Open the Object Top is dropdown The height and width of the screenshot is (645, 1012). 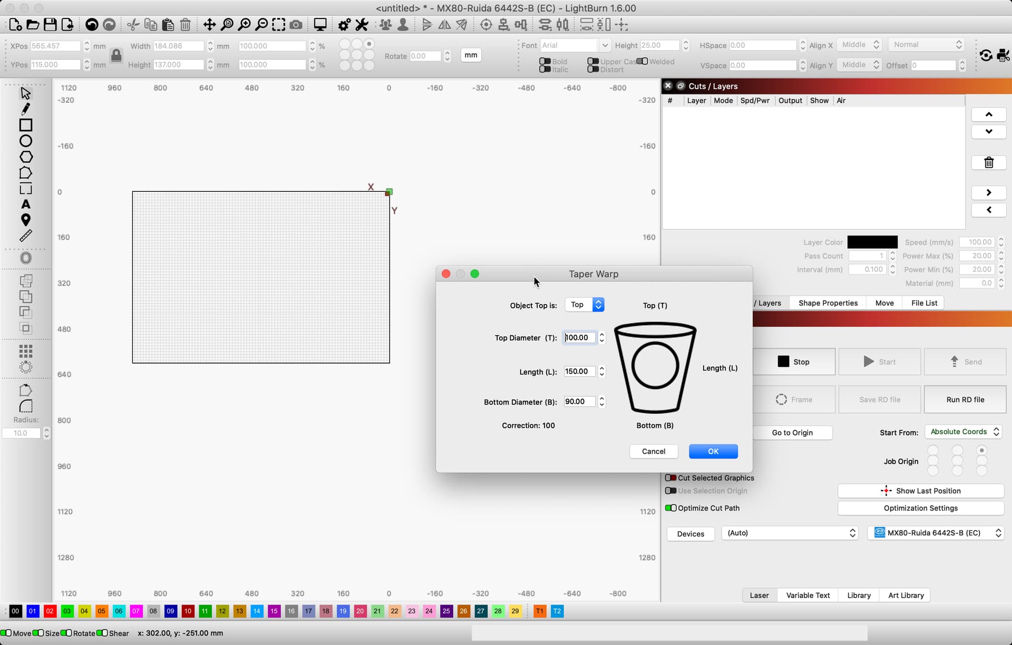tap(584, 305)
